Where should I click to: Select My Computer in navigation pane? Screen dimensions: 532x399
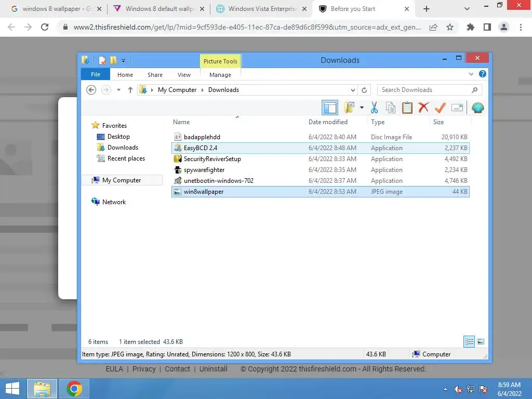coord(122,180)
